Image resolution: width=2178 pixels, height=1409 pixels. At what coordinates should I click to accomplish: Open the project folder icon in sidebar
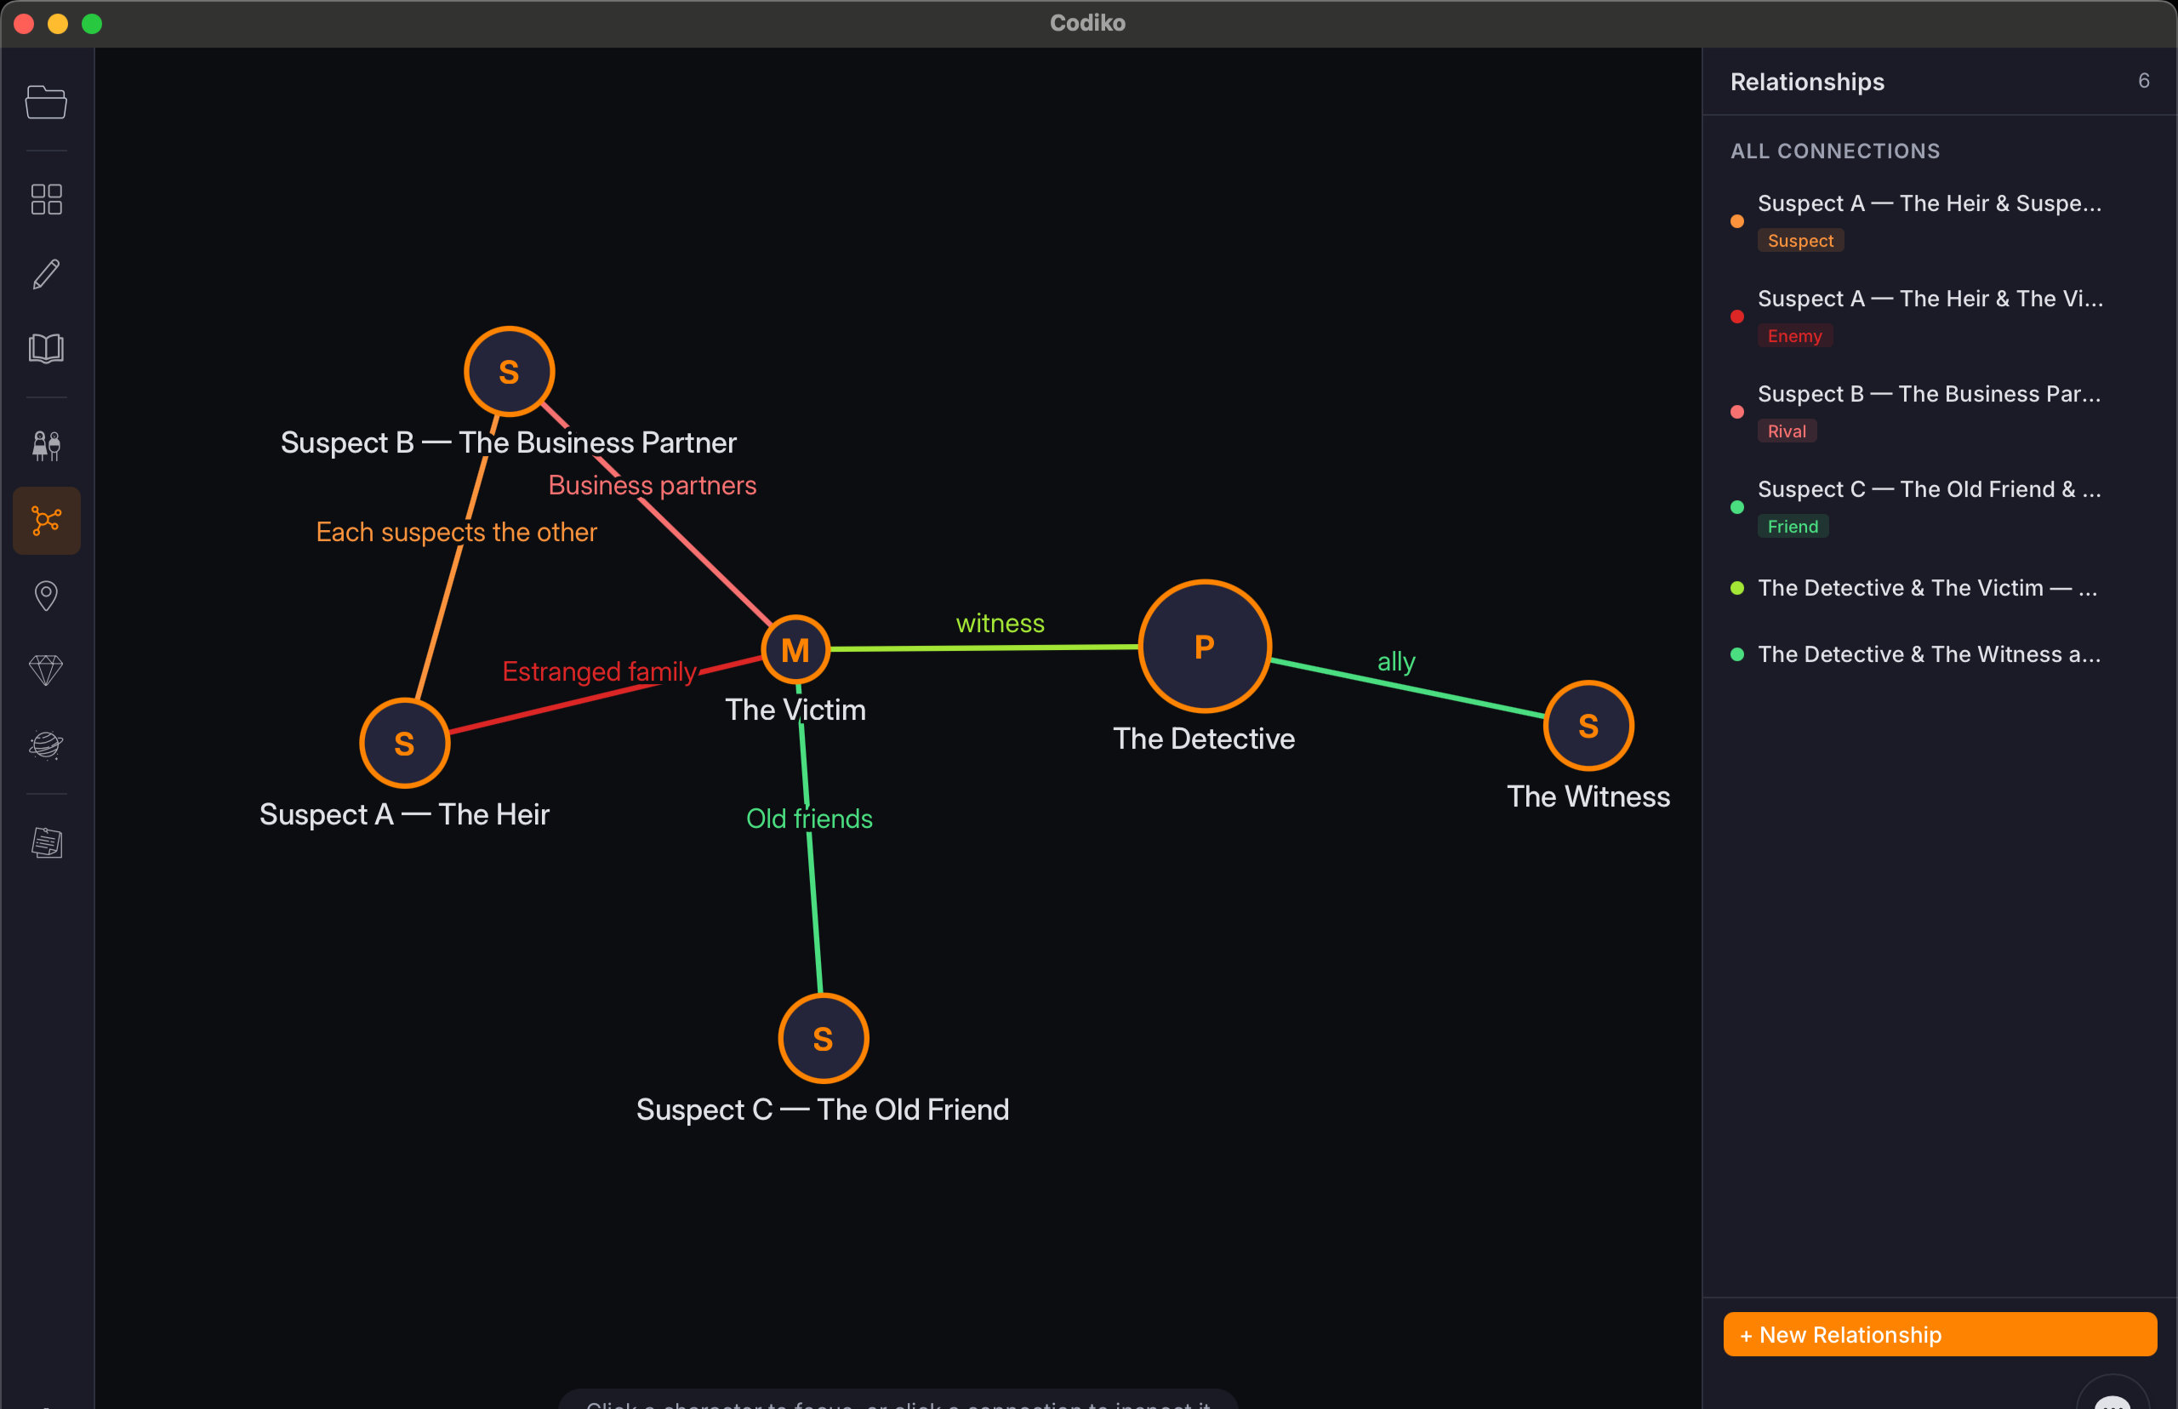(x=46, y=101)
